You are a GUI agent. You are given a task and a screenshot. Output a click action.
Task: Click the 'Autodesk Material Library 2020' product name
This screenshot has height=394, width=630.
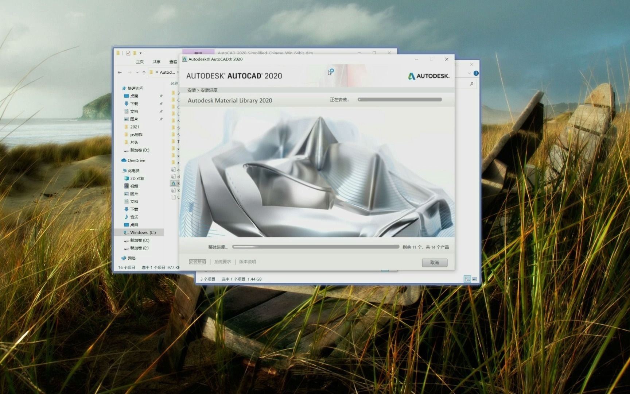(230, 100)
